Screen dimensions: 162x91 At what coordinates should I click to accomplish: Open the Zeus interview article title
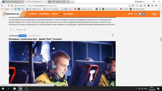[35, 39]
